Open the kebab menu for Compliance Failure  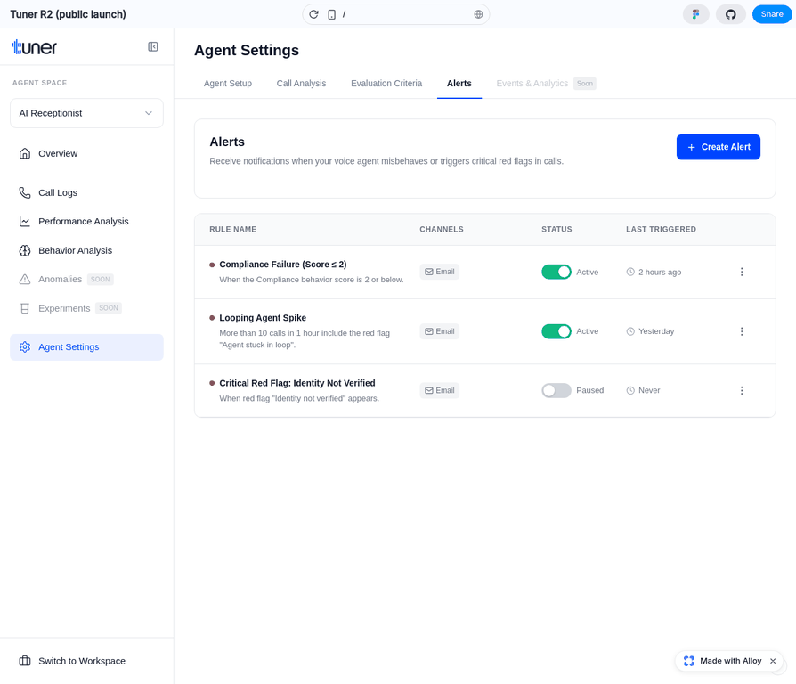tap(742, 272)
